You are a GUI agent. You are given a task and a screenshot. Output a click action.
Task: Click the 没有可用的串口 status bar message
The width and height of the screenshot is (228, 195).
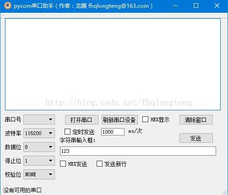point(22,190)
